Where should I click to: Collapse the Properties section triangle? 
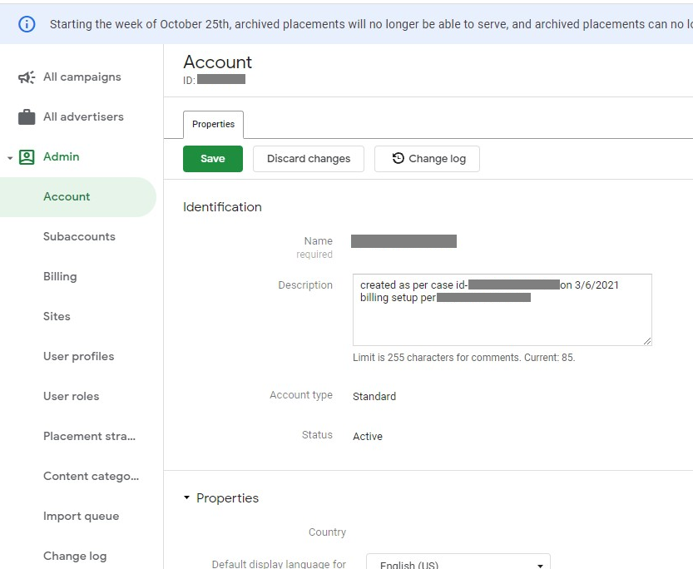(187, 497)
